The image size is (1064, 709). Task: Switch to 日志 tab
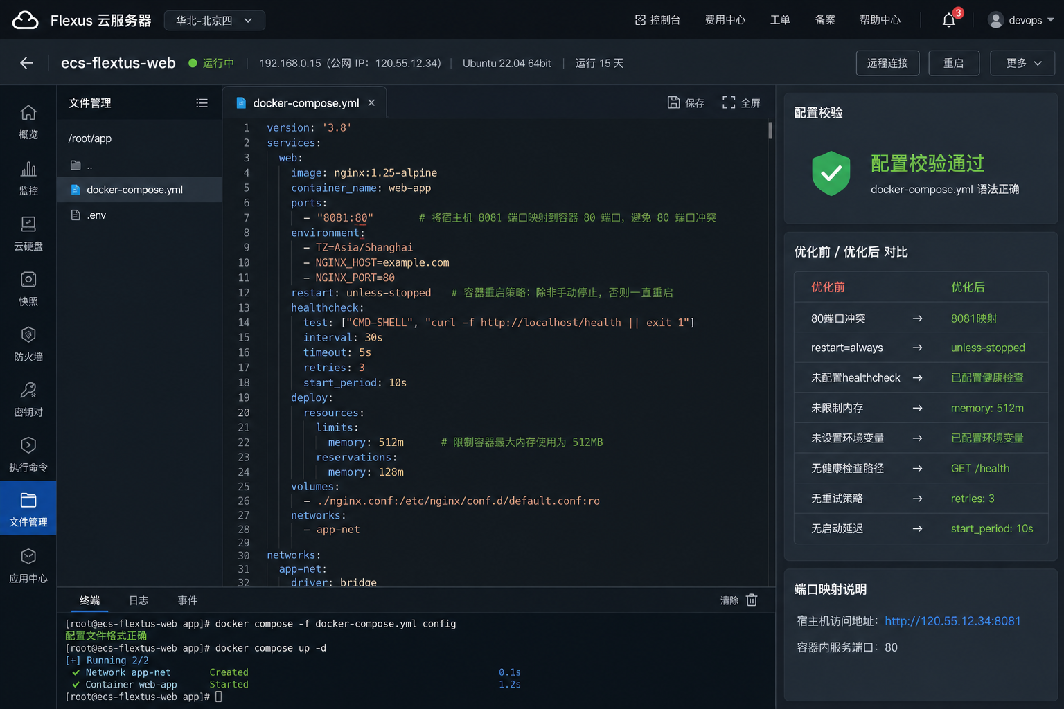click(139, 600)
